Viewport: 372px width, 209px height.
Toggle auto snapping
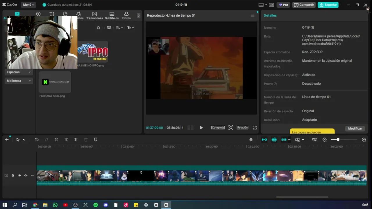[274, 140]
